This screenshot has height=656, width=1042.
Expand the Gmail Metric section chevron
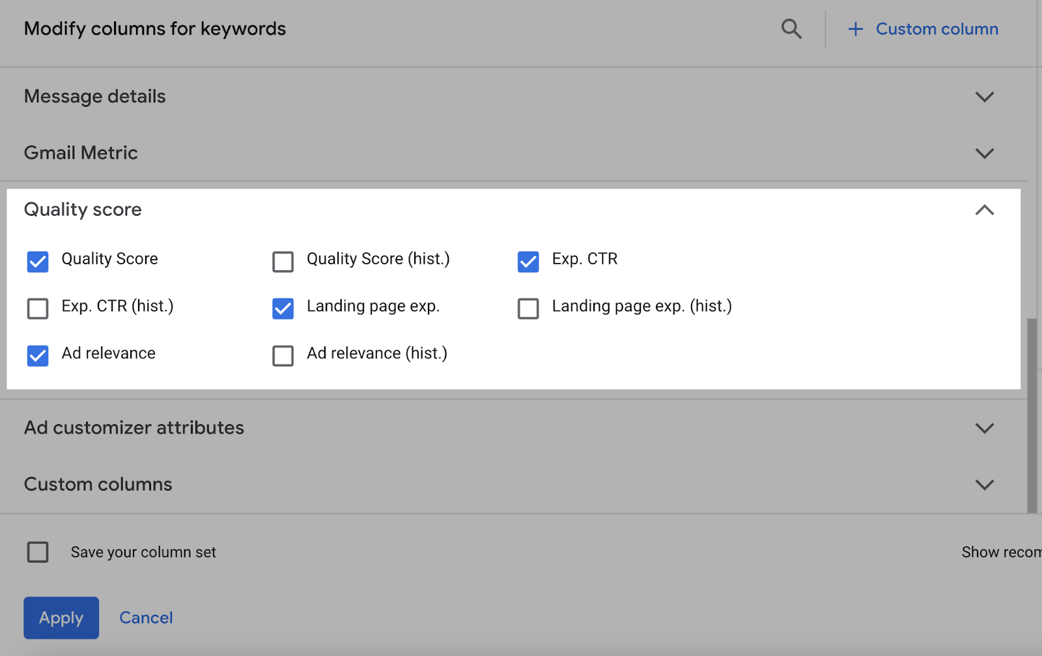pos(984,154)
